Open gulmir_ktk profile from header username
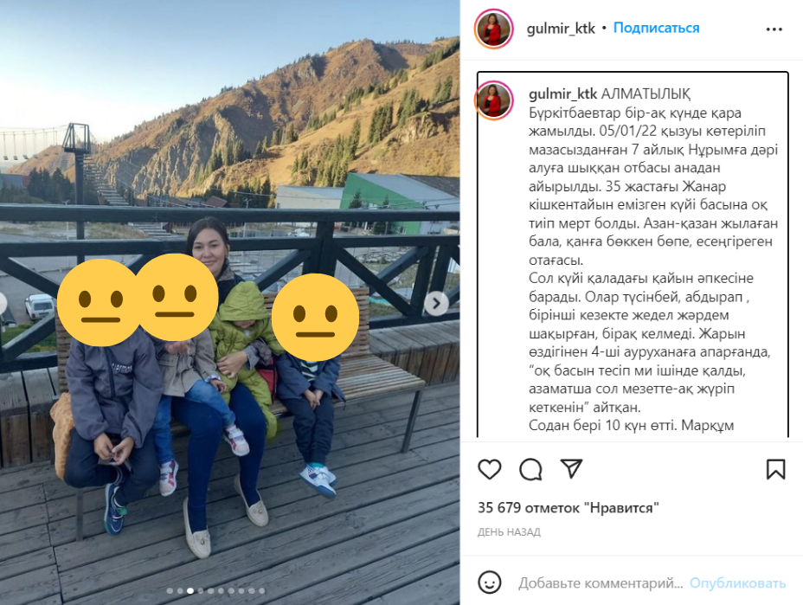Screen dimensions: 803x605 tap(561, 29)
